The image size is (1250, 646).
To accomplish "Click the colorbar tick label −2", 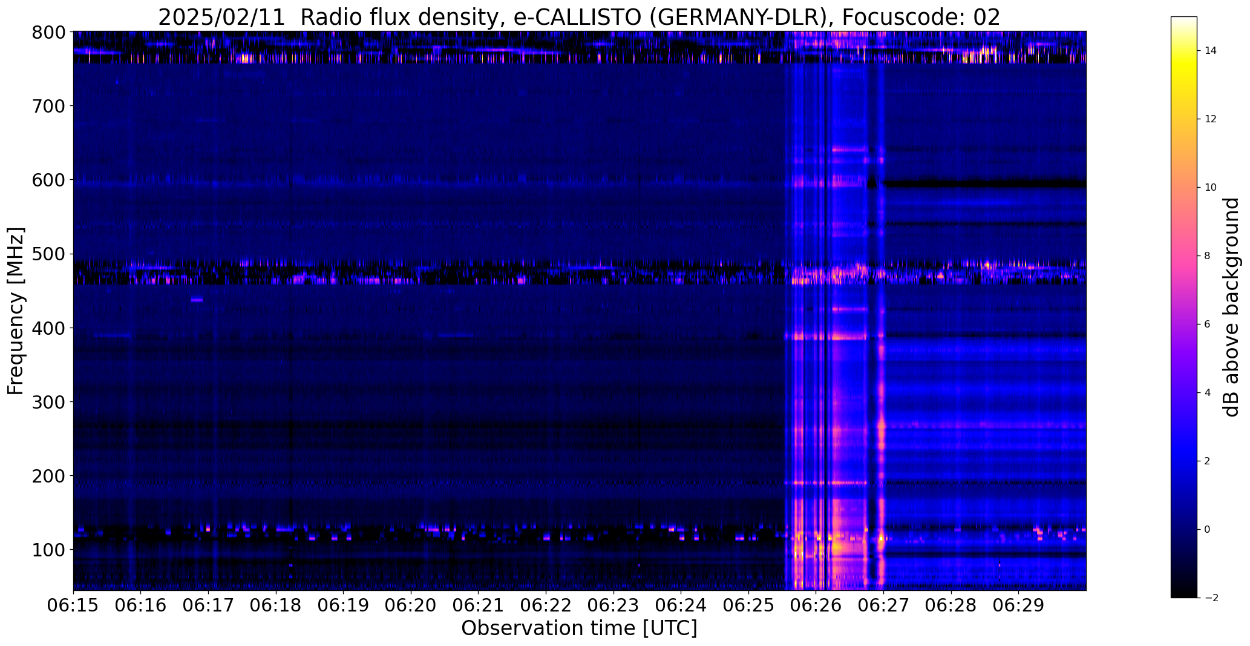I will coord(1211,598).
